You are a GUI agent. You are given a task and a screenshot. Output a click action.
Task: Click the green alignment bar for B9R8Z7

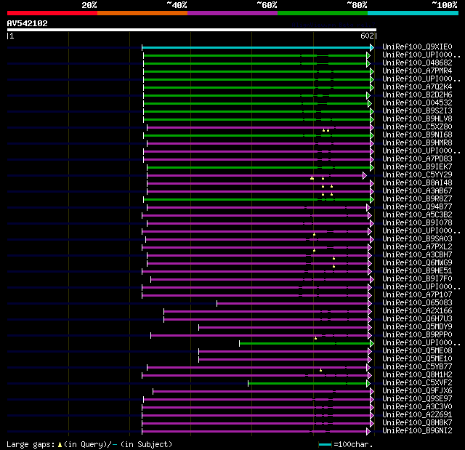[256, 200]
